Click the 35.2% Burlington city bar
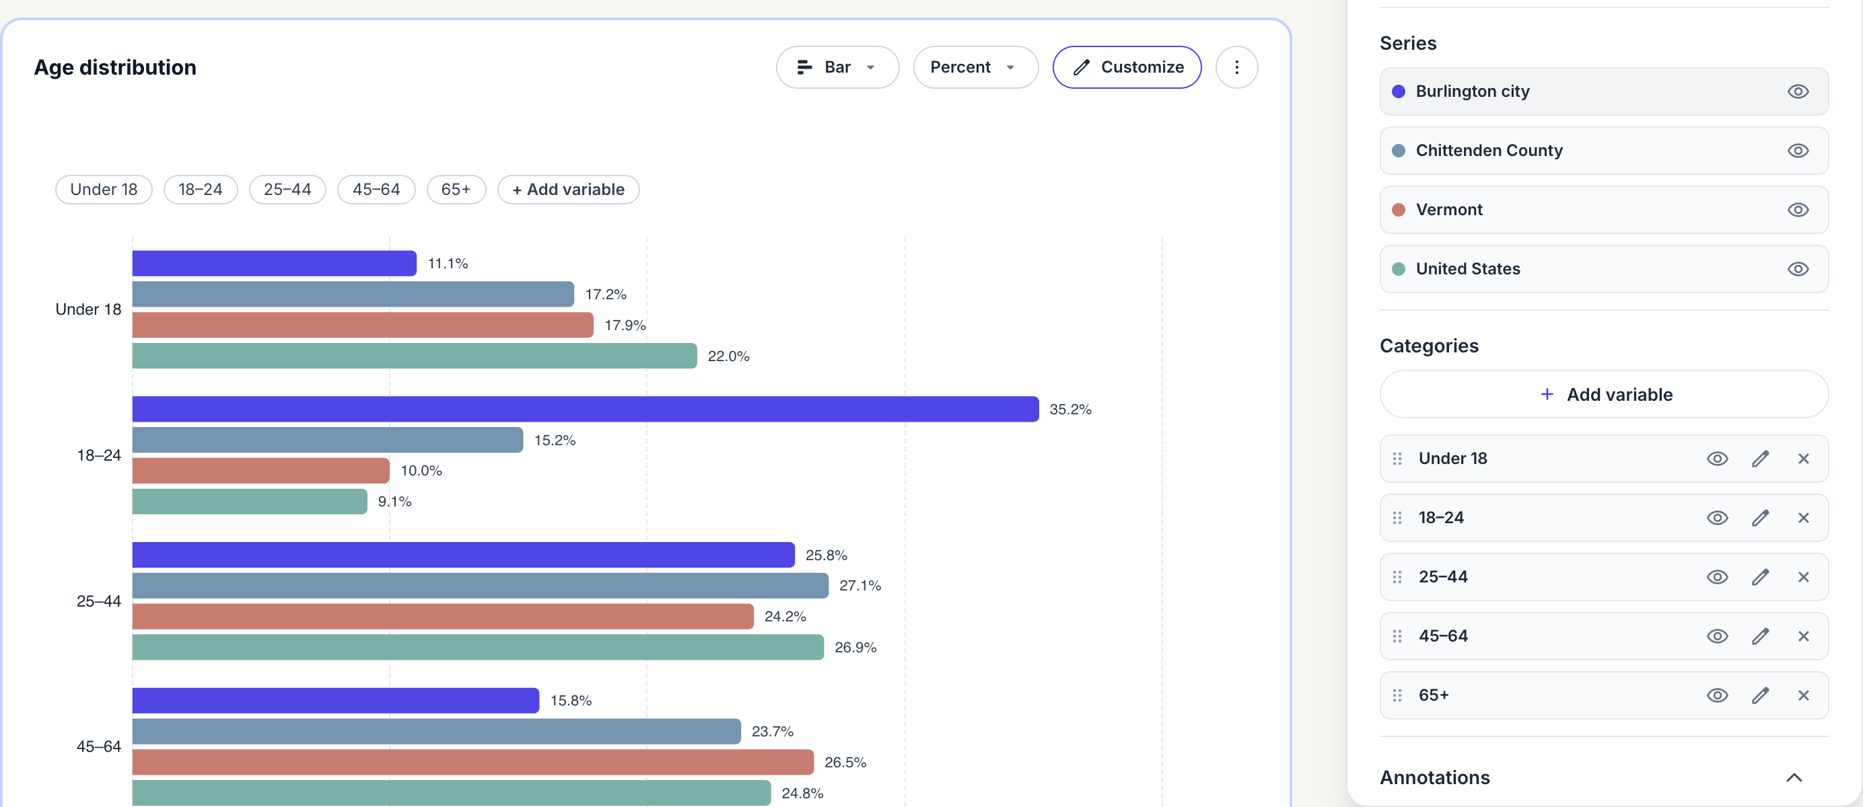Screen dimensions: 1863x807 coord(585,409)
